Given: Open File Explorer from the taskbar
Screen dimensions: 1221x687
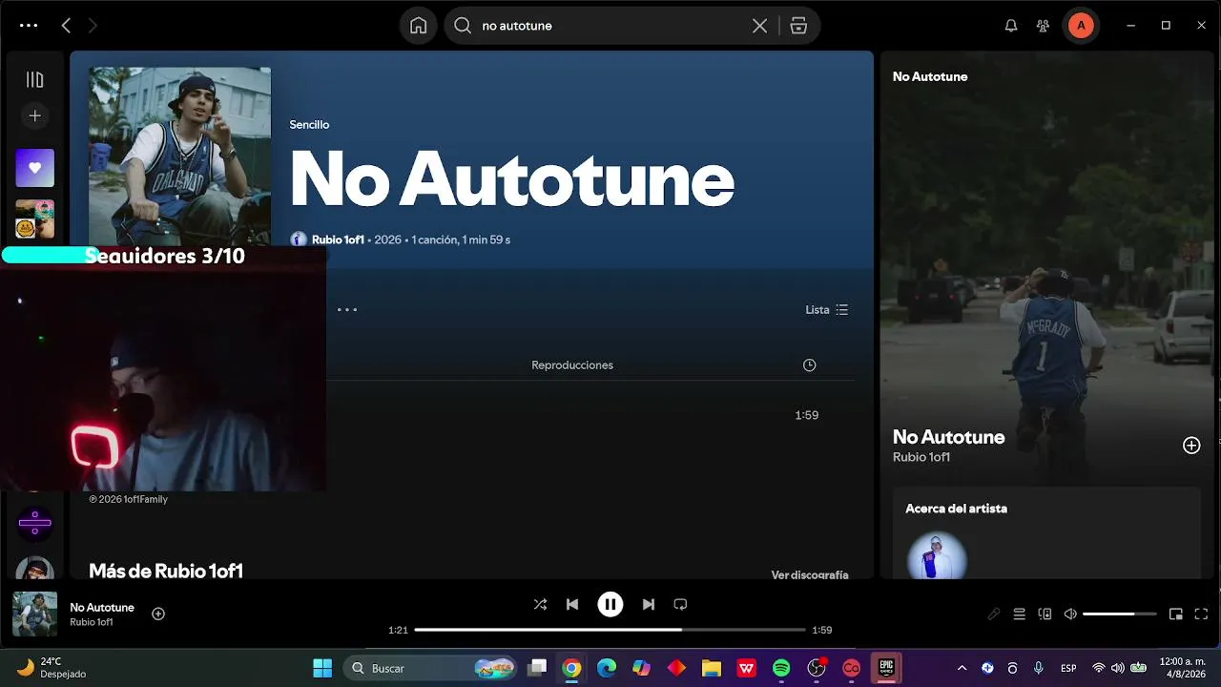Looking at the screenshot, I should click(711, 668).
